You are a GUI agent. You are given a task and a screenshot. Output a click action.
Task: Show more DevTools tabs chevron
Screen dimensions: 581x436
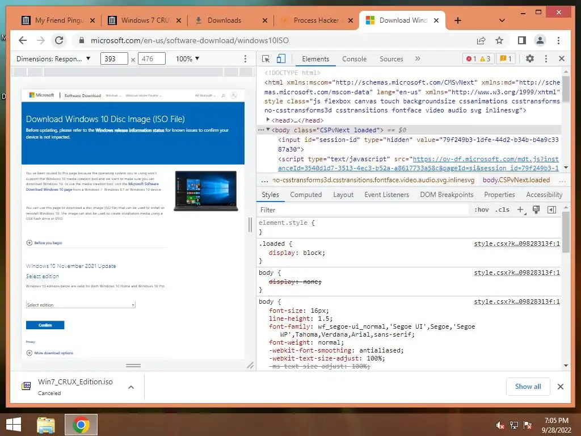tap(418, 58)
